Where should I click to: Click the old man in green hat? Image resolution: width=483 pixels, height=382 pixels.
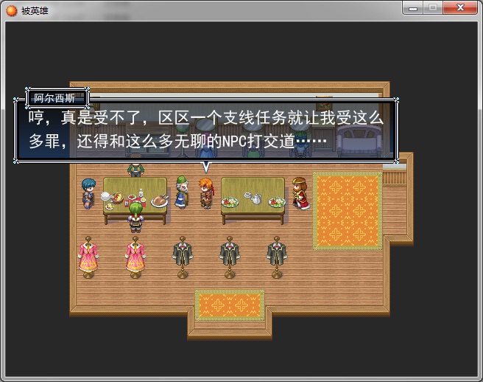(182, 192)
